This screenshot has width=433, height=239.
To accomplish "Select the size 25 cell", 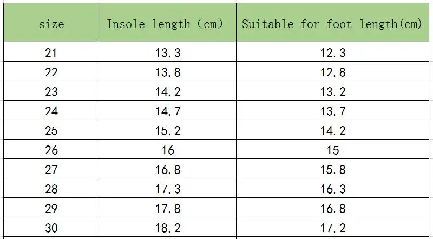I will point(51,131).
